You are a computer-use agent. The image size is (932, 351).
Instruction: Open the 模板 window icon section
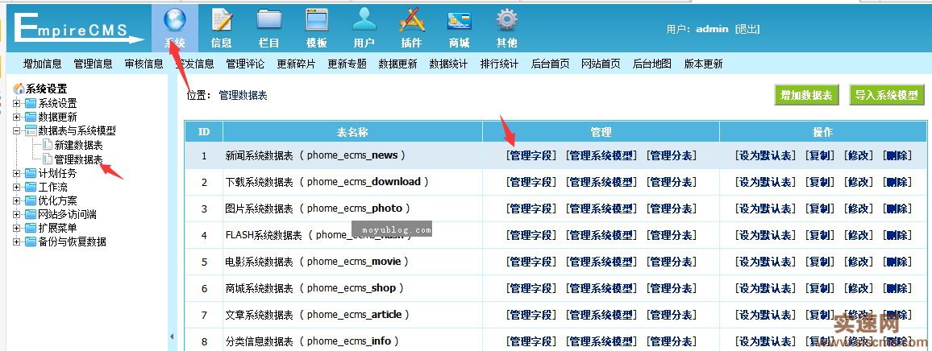click(317, 28)
